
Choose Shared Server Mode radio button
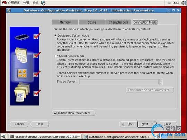click(x=55, y=56)
